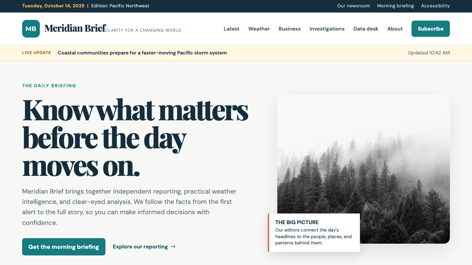
Task: Click the Clarity for a changing world tagline
Action: pos(143,30)
